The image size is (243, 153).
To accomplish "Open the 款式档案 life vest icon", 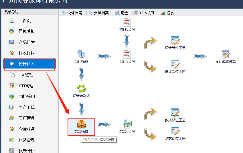I will coord(81,124).
